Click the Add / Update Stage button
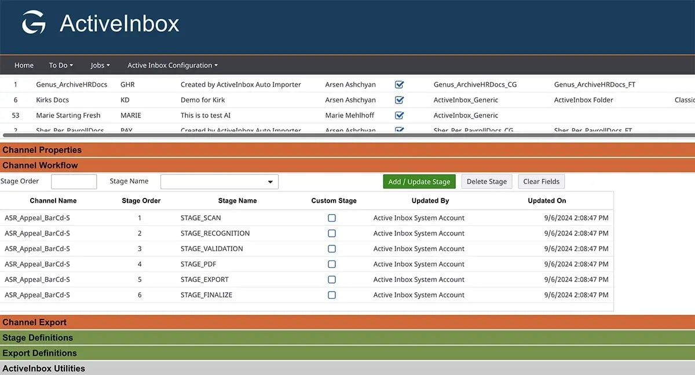Screen dimensions: 695x375 [x=419, y=182]
